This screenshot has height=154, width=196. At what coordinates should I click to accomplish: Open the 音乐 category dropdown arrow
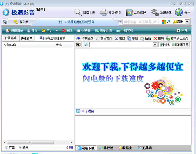point(187,22)
